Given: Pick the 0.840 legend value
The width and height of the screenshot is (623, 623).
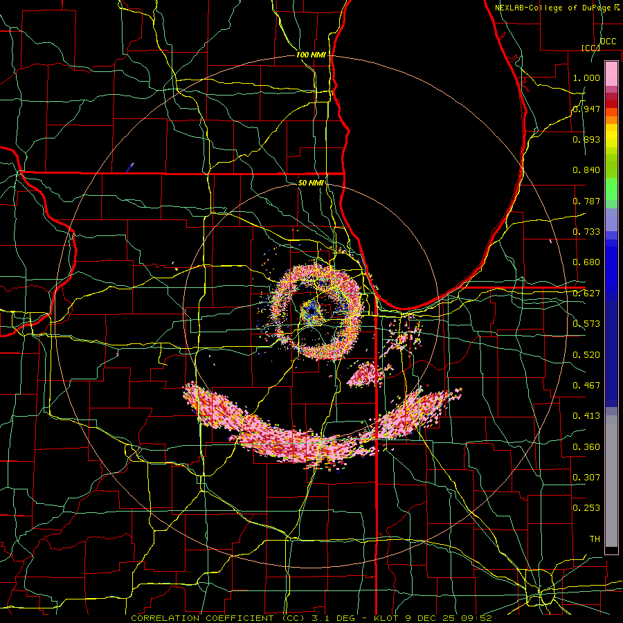Looking at the screenshot, I should [x=586, y=170].
